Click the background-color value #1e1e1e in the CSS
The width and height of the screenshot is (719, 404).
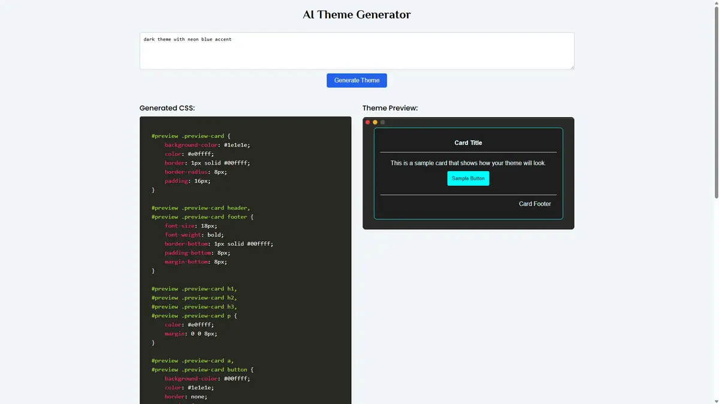(x=237, y=144)
